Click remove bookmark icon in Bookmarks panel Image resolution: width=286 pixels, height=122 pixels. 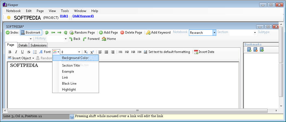coord(255,49)
